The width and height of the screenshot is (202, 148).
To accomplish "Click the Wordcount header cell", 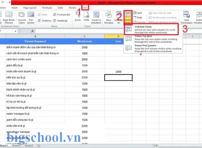I will coord(85,41).
